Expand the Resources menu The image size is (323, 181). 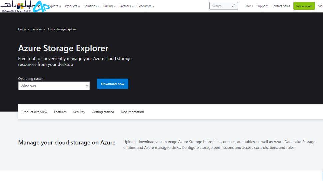146,6
